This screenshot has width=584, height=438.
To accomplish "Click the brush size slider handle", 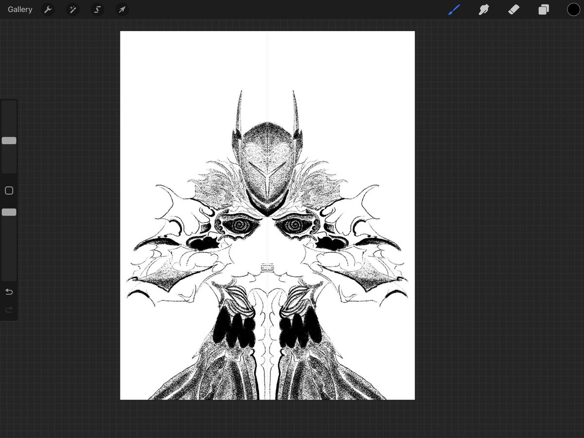I will pos(9,141).
